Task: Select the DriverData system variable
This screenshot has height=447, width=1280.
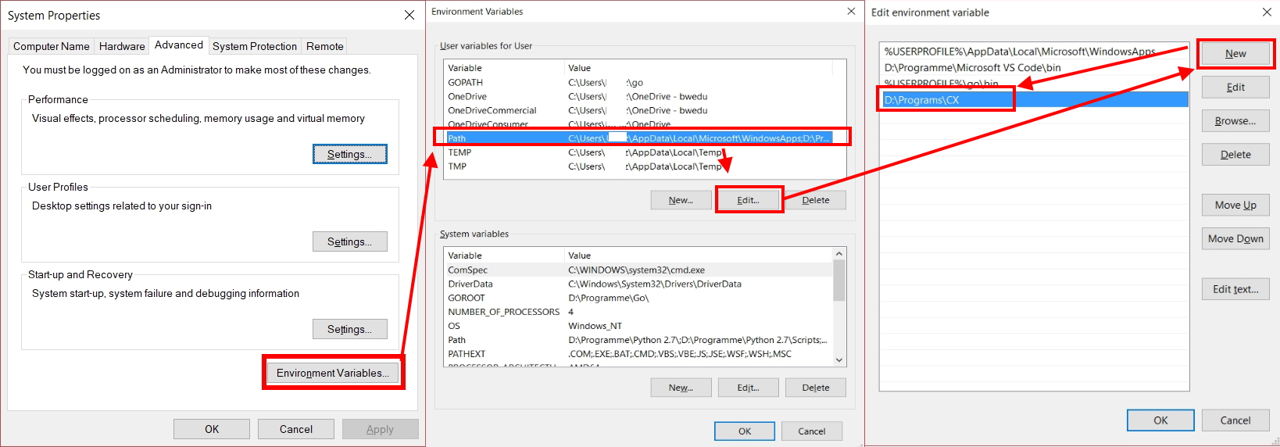Action: [638, 284]
